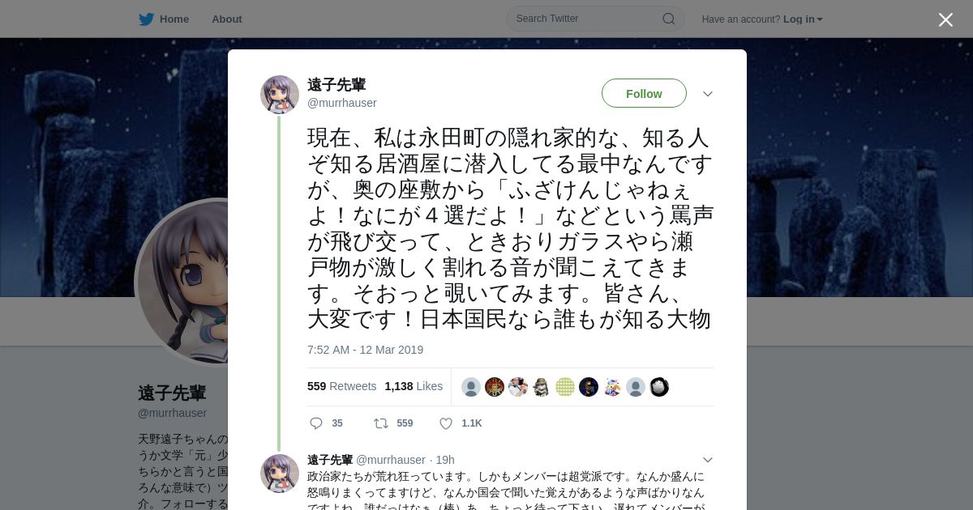
Task: Expand options chevron on the reply tweet
Action: (708, 460)
